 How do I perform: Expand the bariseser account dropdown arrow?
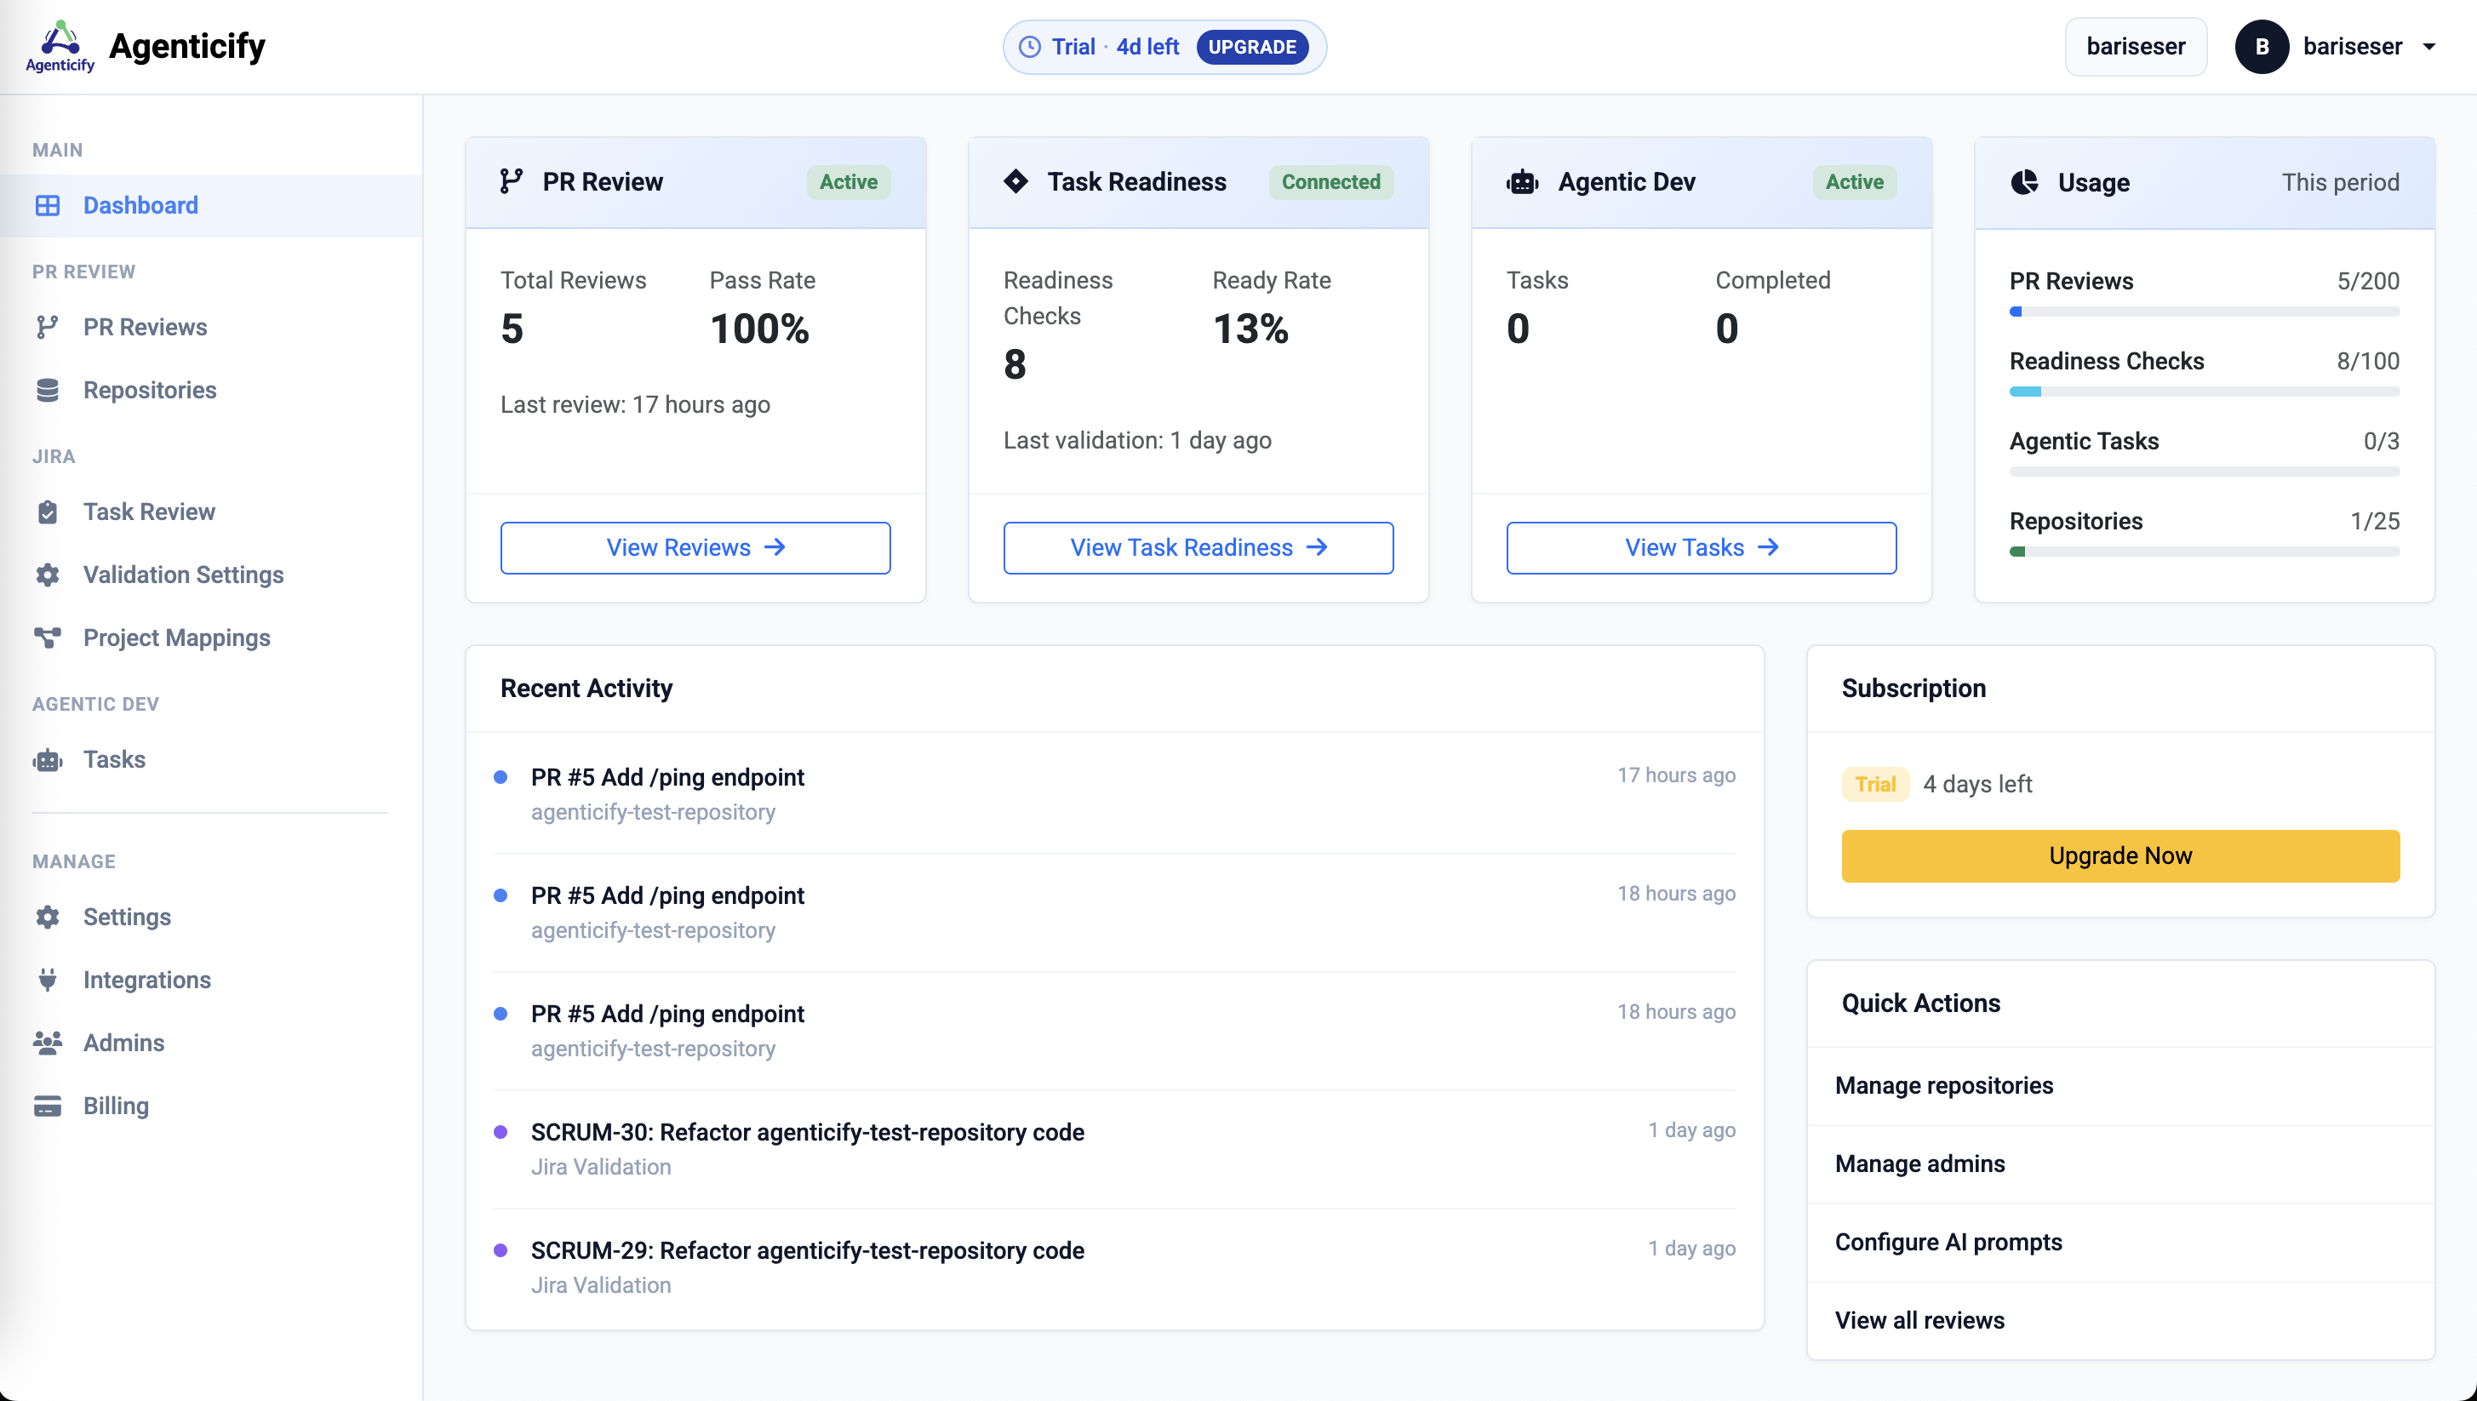point(2432,46)
